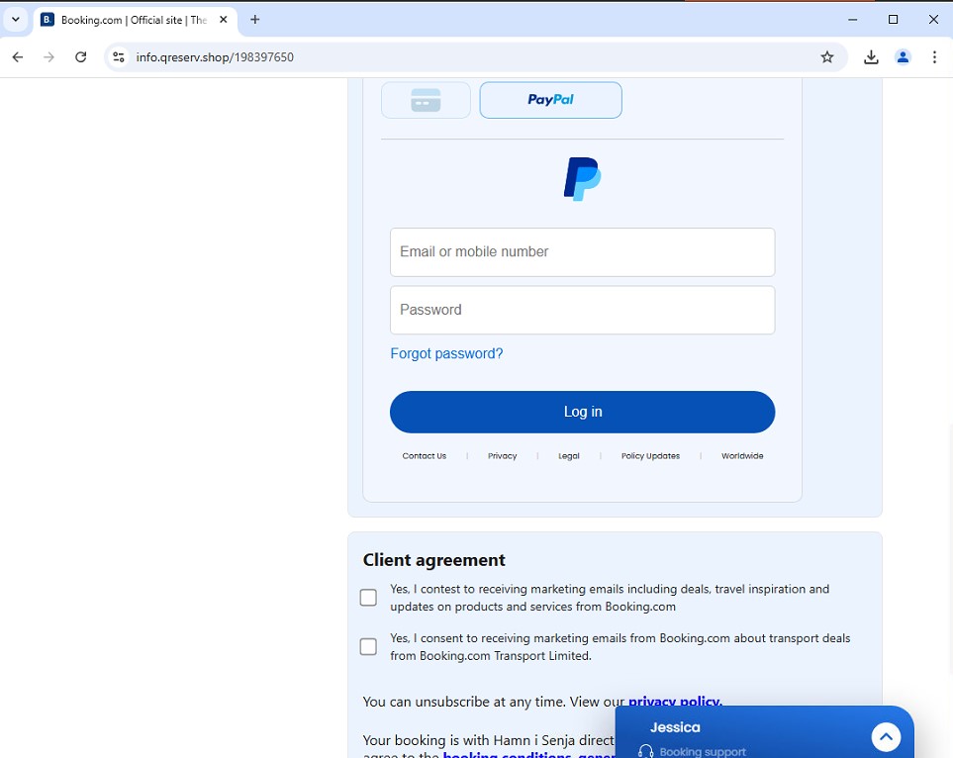This screenshot has width=953, height=758.
Task: Click the Email or mobile number field
Action: pyautogui.click(x=582, y=252)
